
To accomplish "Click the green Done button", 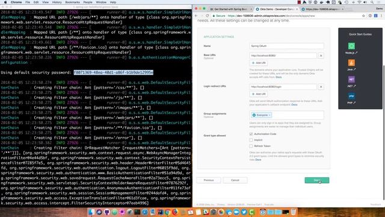I will pyautogui.click(x=317, y=180).
